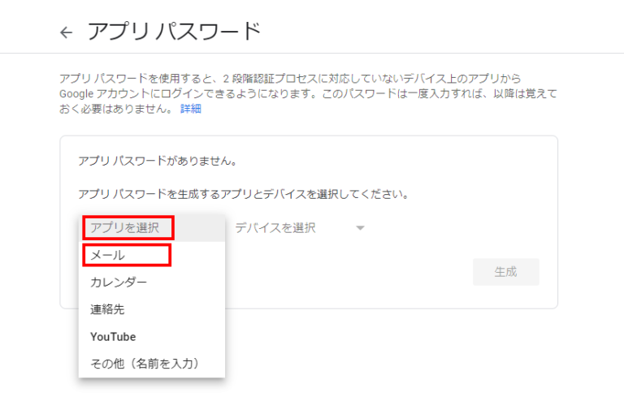The image size is (624, 414).
Task: Pick YouTube from the app menu
Action: click(x=113, y=337)
